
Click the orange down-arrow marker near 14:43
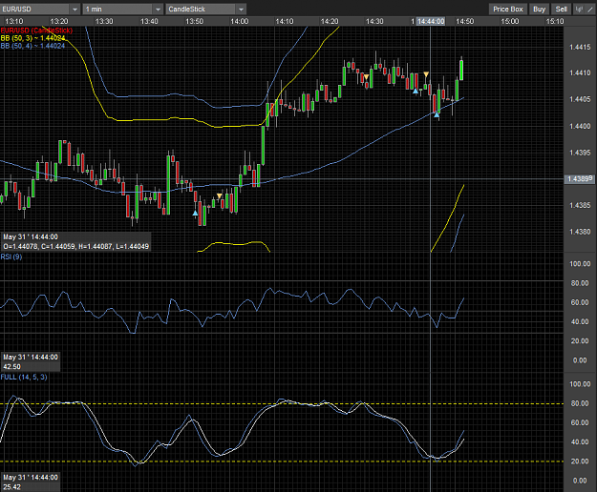tap(426, 74)
